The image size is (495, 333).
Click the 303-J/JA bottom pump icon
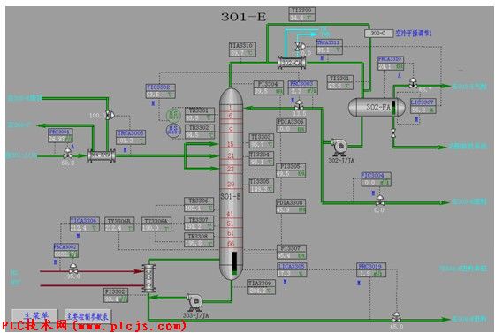point(194,302)
